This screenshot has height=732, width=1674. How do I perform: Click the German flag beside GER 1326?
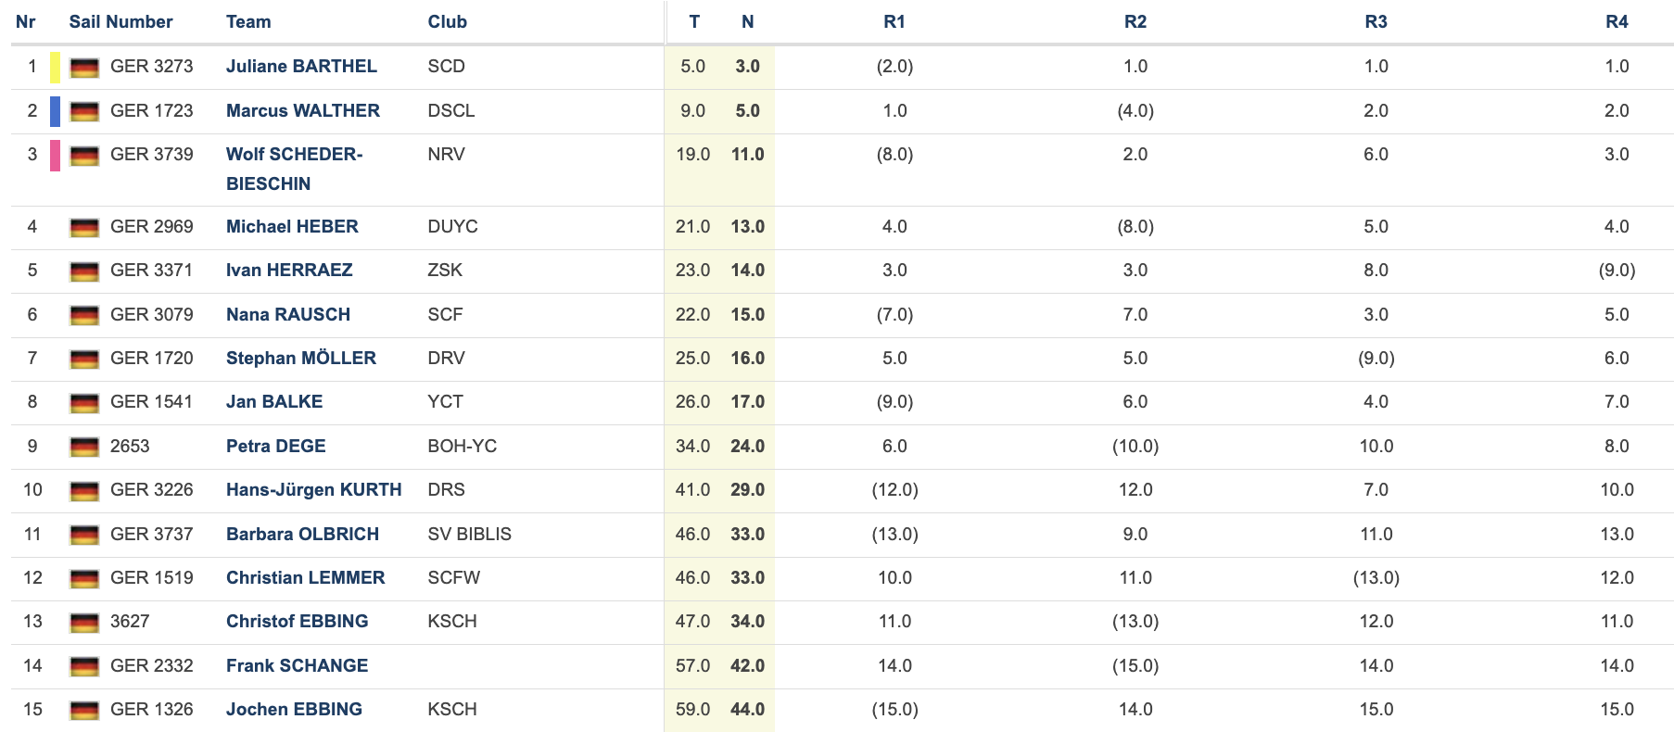click(84, 711)
